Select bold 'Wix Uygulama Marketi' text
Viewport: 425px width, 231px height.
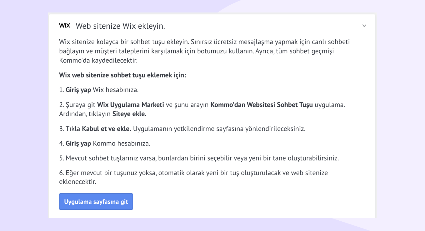[130, 105]
